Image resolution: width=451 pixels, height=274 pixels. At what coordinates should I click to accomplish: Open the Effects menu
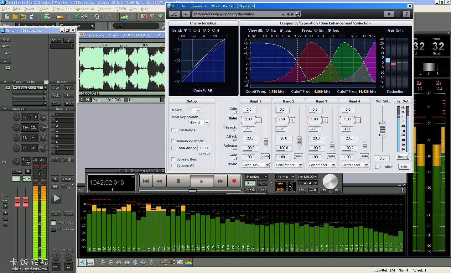pyautogui.click(x=104, y=9)
